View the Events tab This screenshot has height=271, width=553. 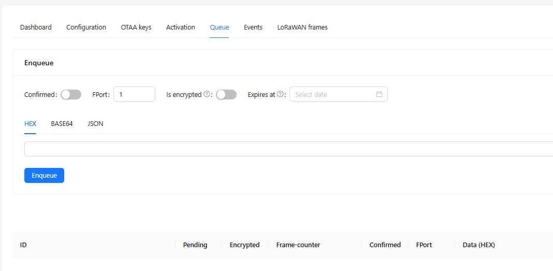tap(253, 27)
